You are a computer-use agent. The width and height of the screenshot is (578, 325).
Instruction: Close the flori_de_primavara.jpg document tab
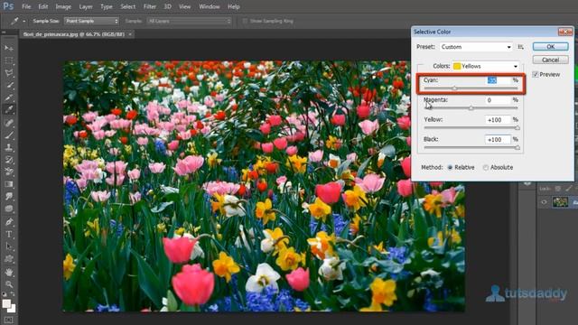click(x=130, y=34)
